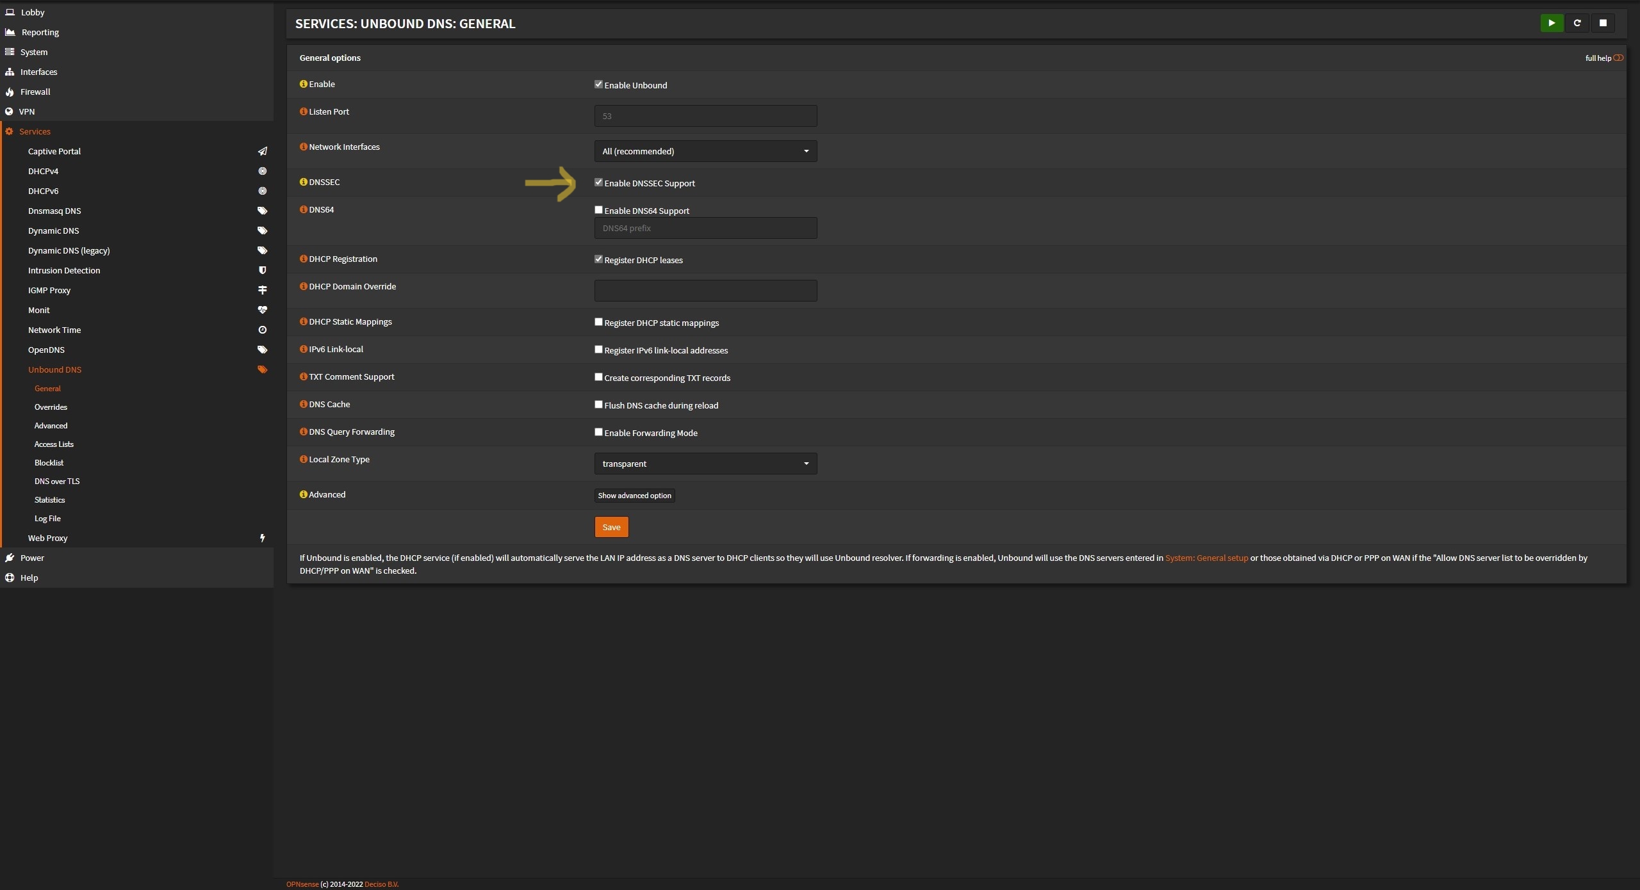Image resolution: width=1640 pixels, height=890 pixels.
Task: Click the Web Proxy lightning bolt icon
Action: (262, 538)
